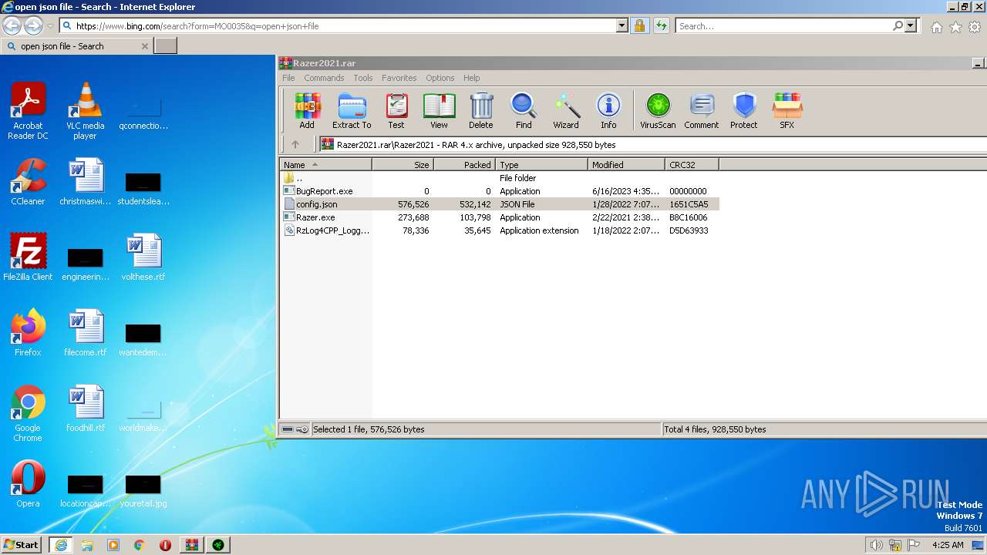Click the View file icon
The width and height of the screenshot is (987, 555).
point(439,110)
